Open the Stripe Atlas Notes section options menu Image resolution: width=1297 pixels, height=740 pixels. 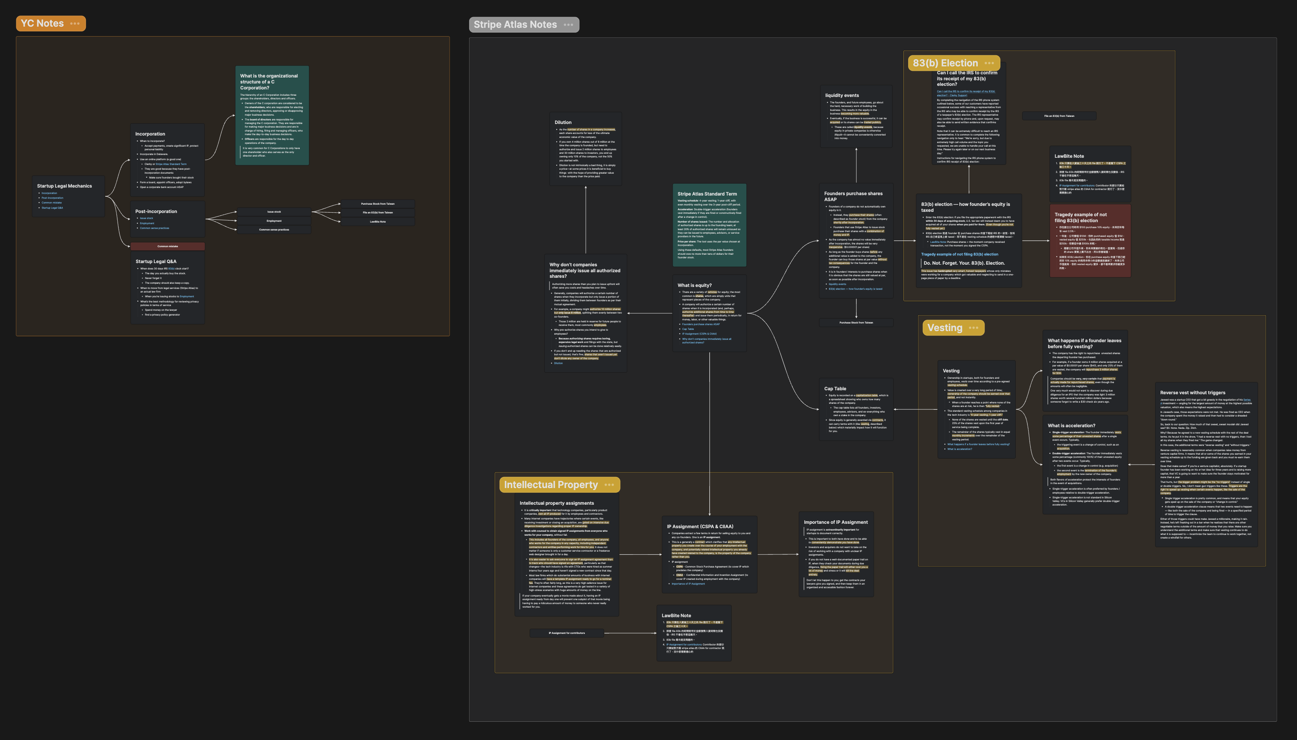tap(569, 25)
